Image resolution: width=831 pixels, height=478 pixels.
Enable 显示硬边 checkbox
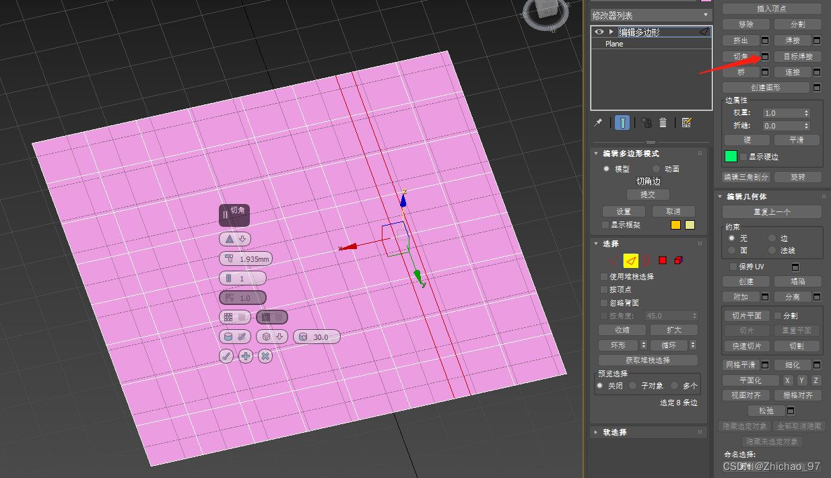(743, 156)
